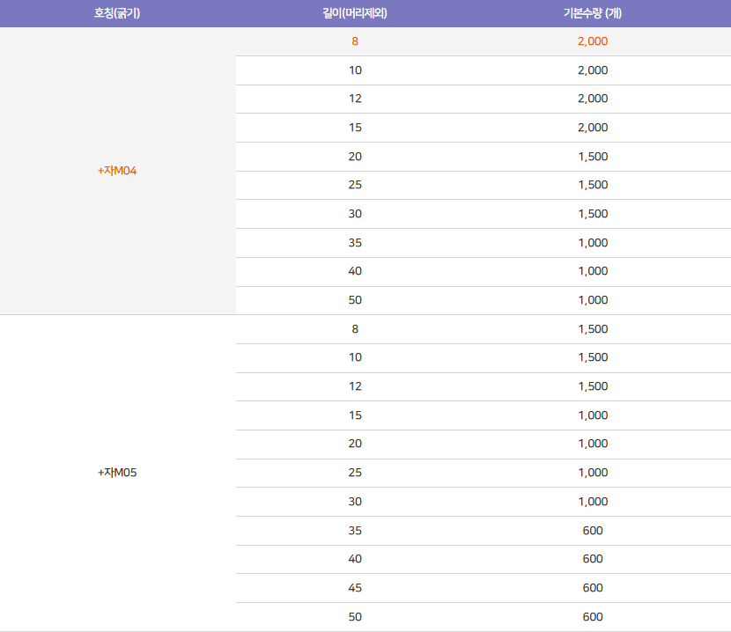731x632 pixels.
Task: Select length 10 in the +자M04 group
Action: coord(355,70)
